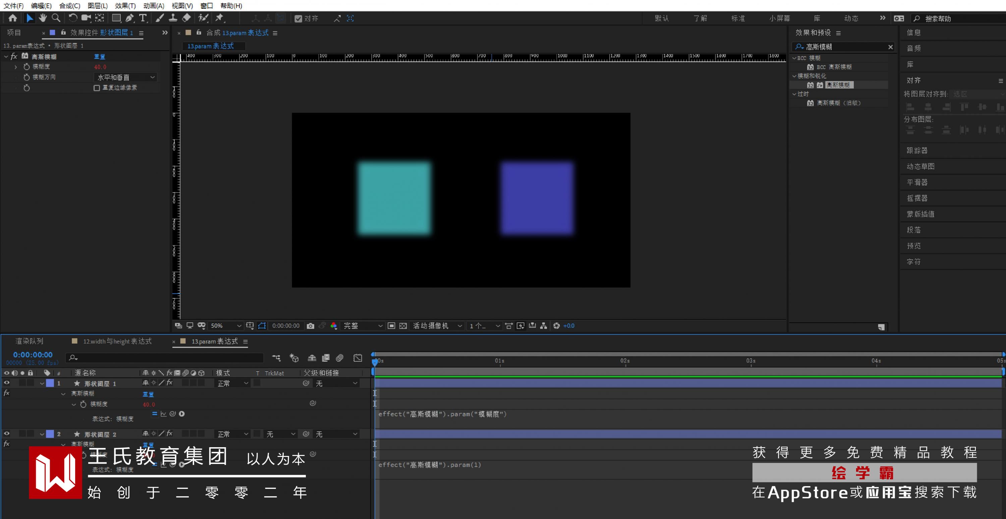Select the Rectangle shape tool
The height and width of the screenshot is (519, 1006).
point(116,18)
